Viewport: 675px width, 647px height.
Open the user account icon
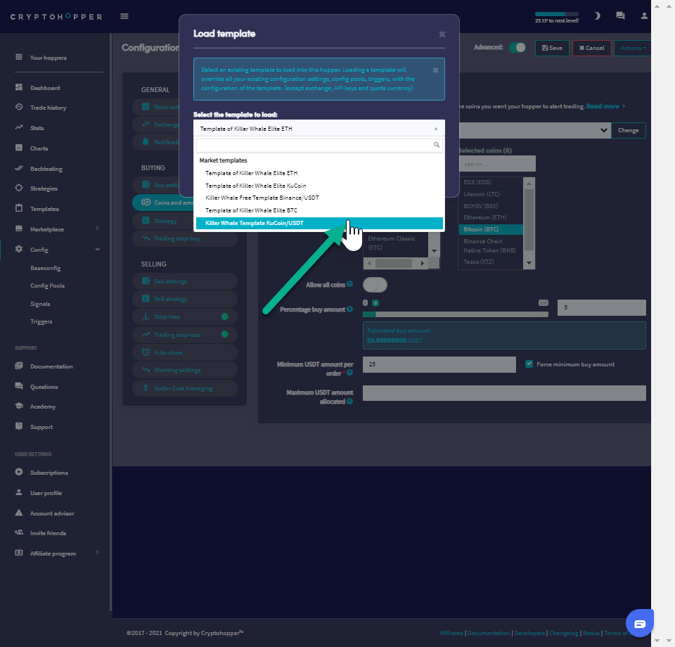643,15
